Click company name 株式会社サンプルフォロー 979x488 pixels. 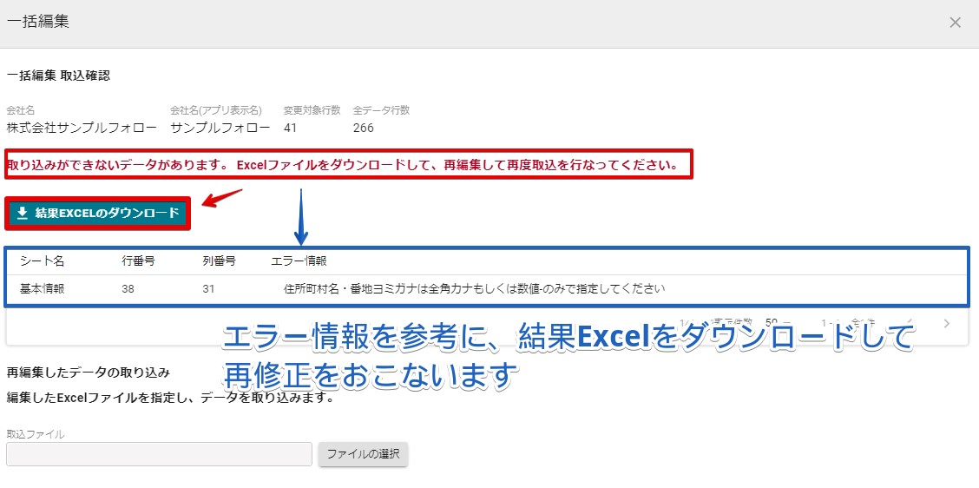click(82, 129)
